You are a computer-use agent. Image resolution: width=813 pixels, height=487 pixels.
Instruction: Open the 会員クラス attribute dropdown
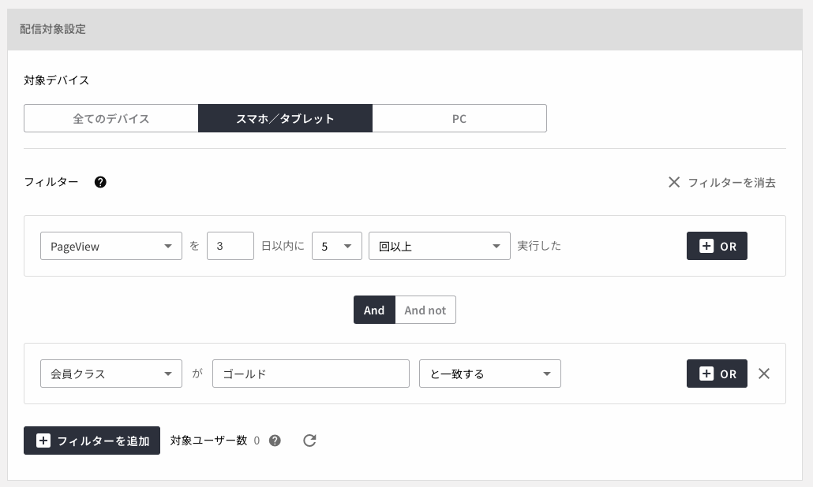[x=111, y=374]
